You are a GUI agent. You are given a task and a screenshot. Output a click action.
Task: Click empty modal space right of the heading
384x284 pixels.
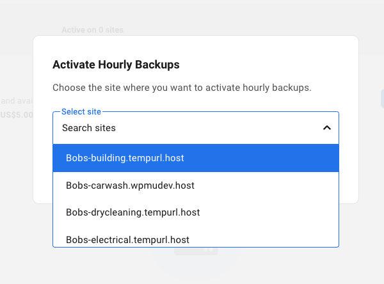(x=269, y=65)
